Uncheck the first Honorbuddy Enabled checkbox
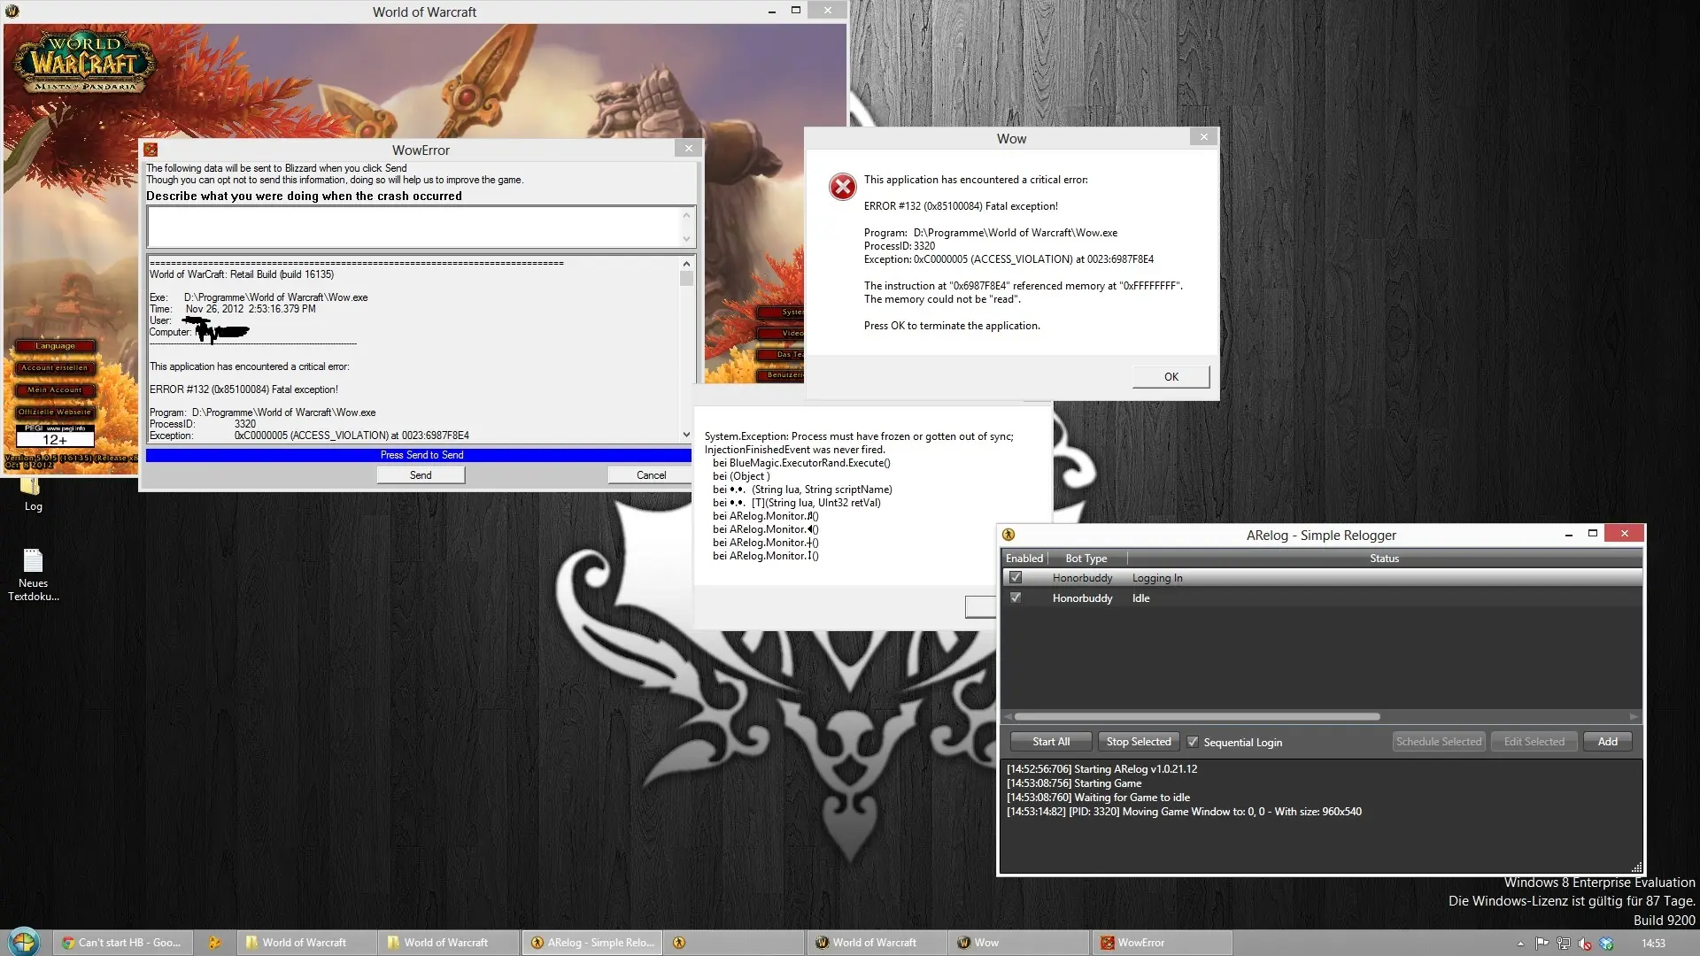The image size is (1700, 956). point(1016,578)
